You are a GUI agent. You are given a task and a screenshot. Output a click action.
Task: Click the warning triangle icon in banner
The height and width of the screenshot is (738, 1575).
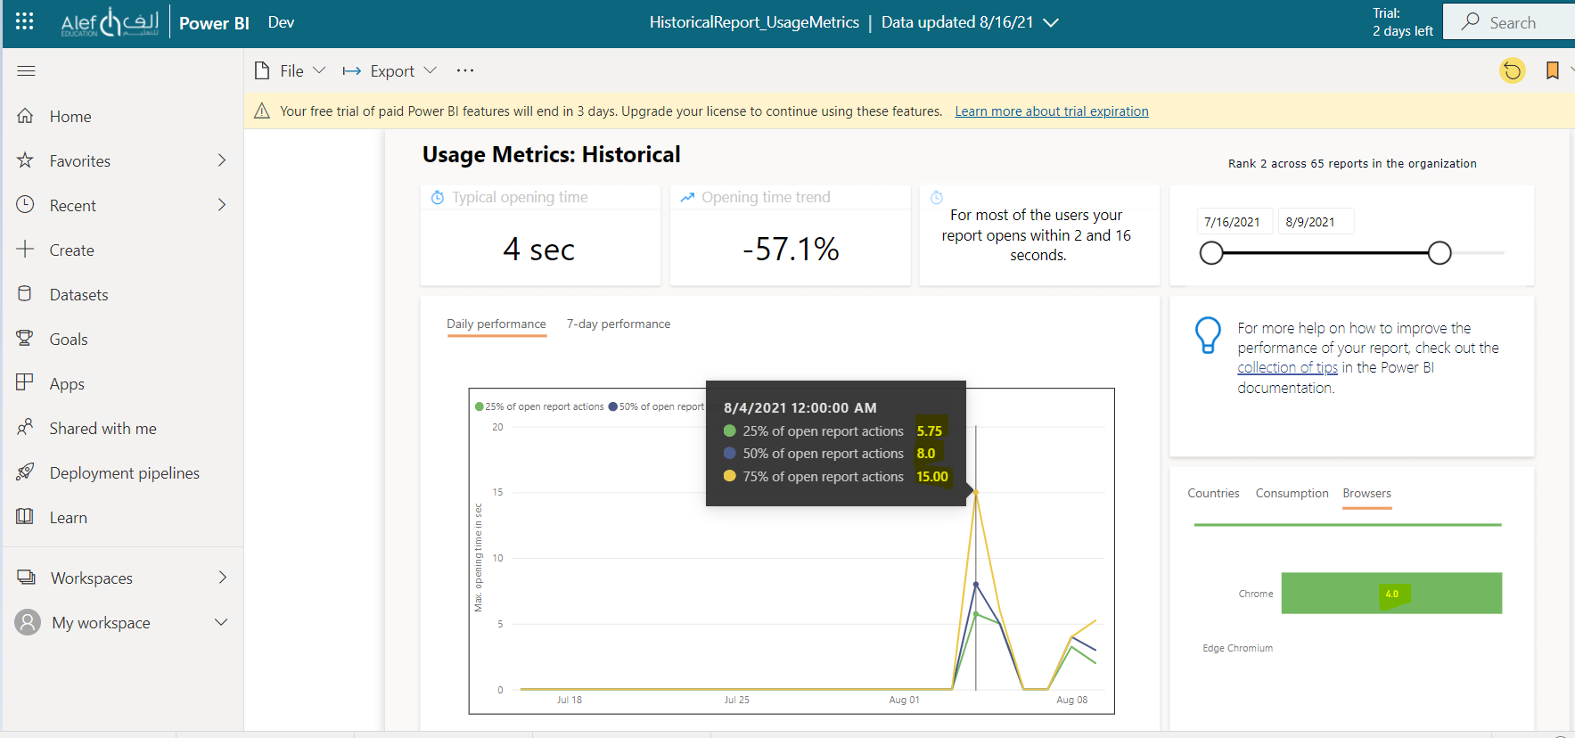coord(262,111)
